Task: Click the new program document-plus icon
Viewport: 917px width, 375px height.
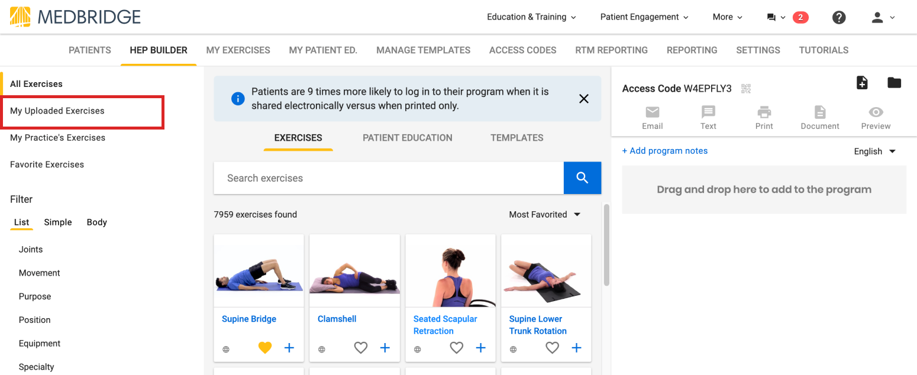Action: (x=862, y=83)
